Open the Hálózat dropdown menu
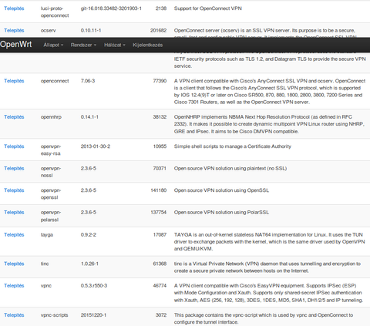The width and height of the screenshot is (370, 326). point(115,45)
